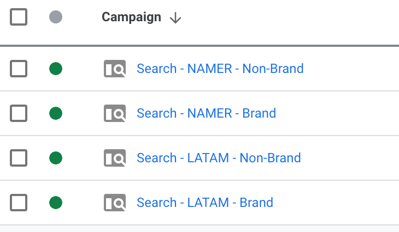Click the search icon beside LATAM Non-Brand
Screen dimensions: 399x232
(x=115, y=158)
